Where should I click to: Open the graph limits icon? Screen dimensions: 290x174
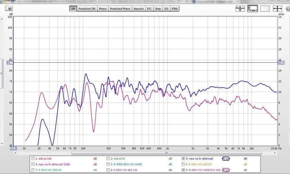pos(265,9)
